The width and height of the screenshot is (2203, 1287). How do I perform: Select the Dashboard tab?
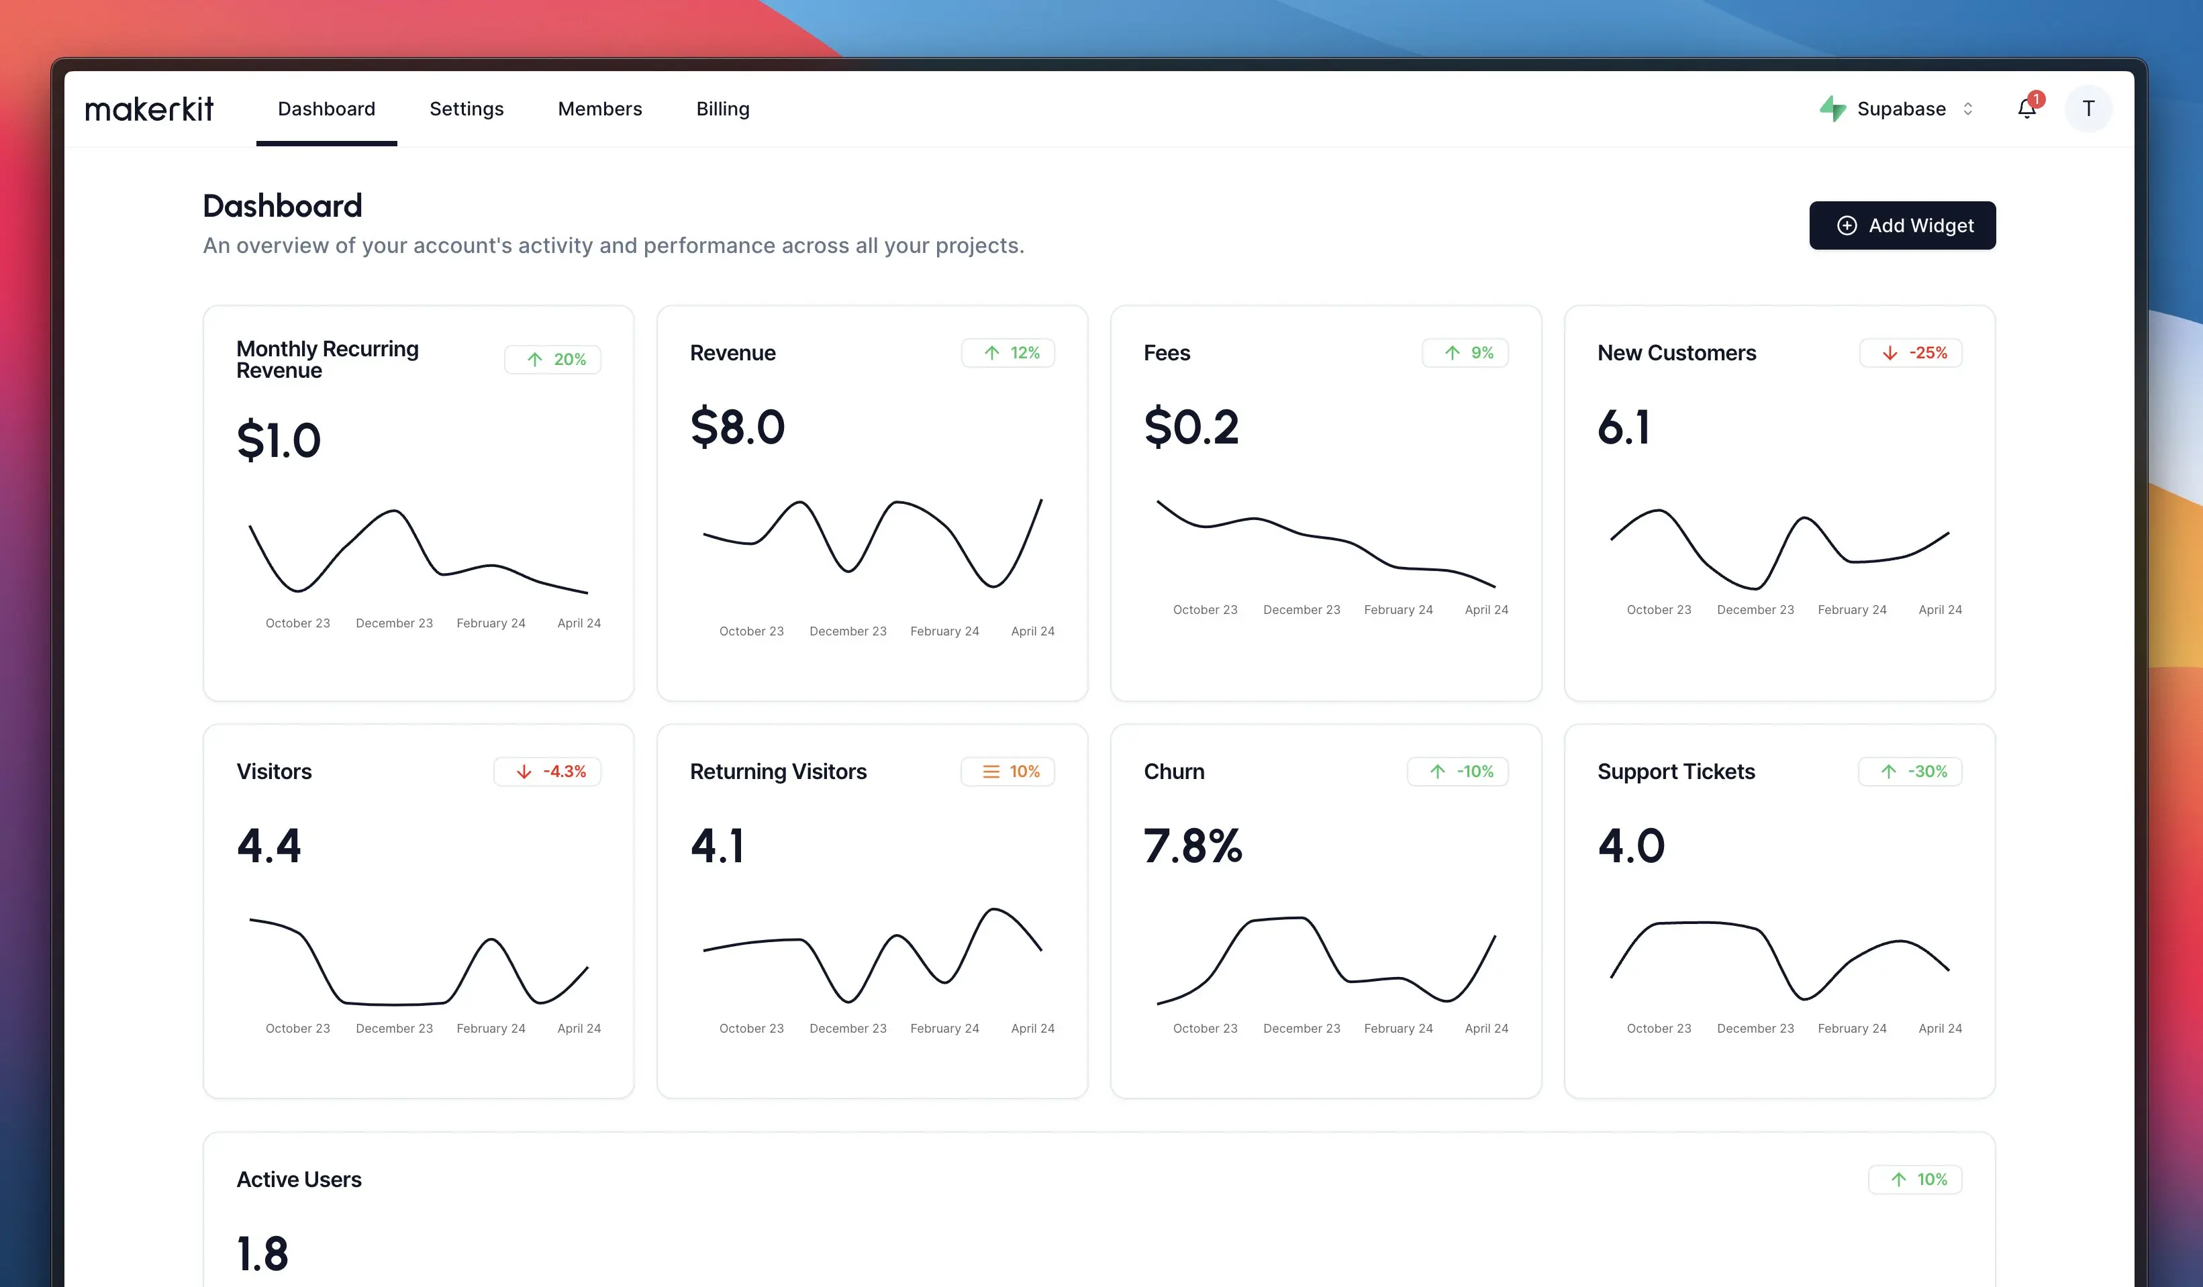point(326,109)
